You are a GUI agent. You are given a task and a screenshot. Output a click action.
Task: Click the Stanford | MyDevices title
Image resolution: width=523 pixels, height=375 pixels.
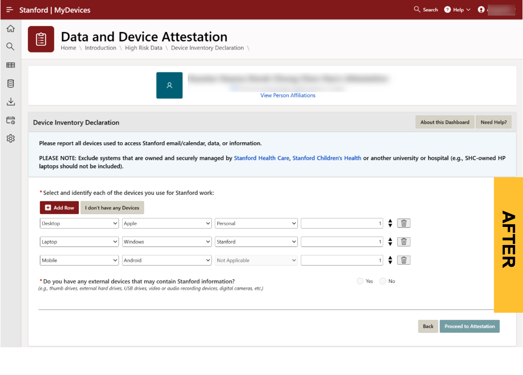point(54,10)
